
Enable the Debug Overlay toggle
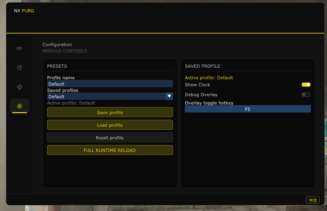(x=306, y=95)
